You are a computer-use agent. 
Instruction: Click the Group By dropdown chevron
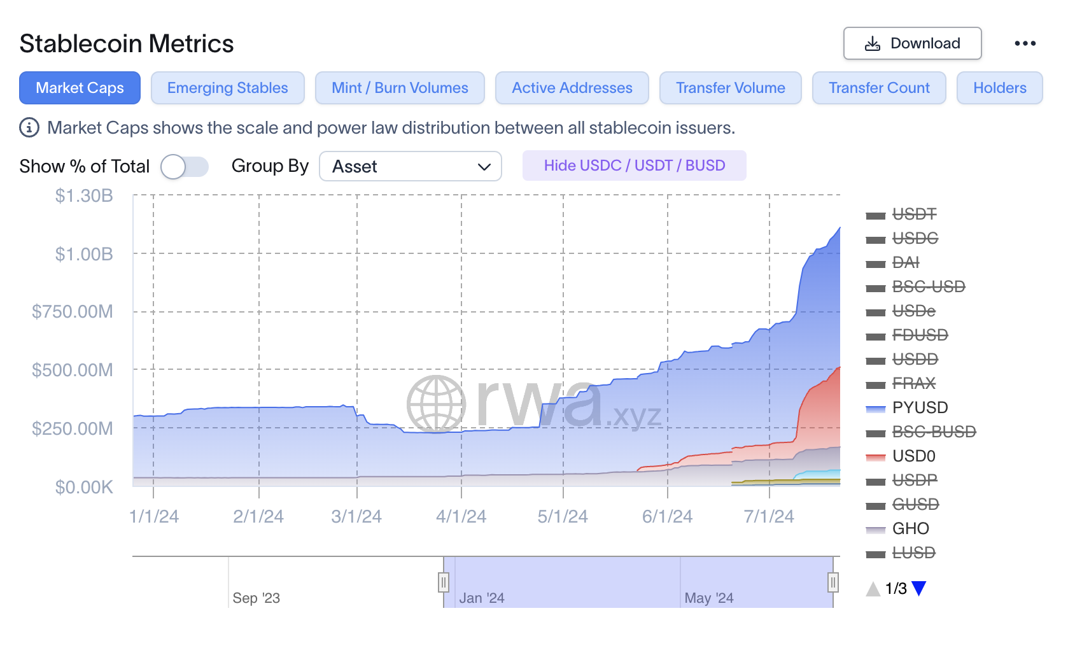(484, 167)
